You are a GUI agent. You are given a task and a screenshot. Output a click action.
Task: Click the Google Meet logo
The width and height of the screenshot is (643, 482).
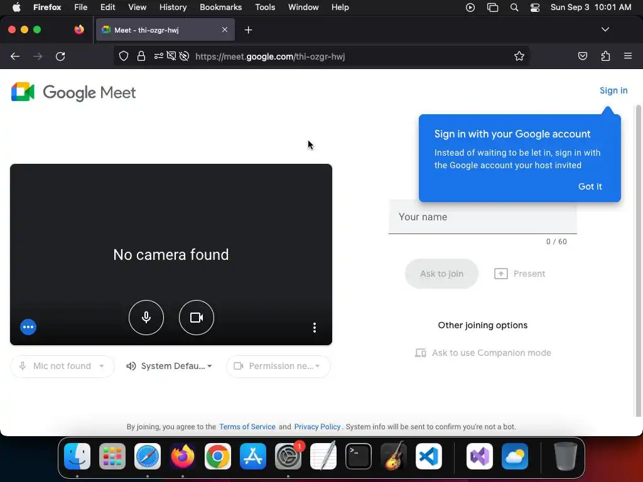tap(73, 92)
